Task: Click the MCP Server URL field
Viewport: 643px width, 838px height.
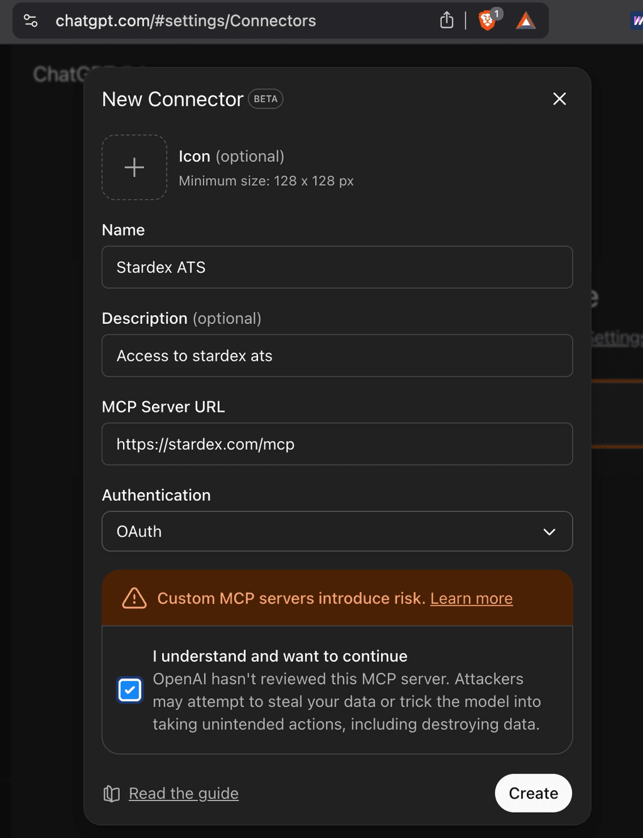Action: pyautogui.click(x=337, y=444)
